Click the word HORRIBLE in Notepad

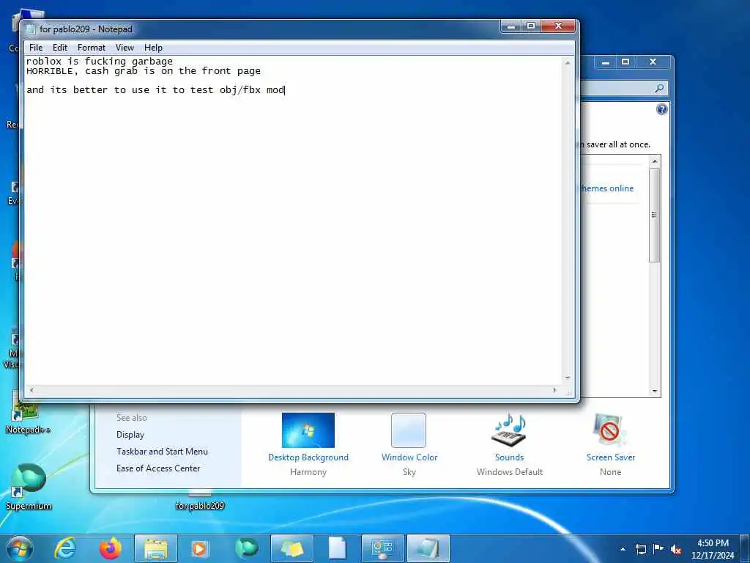click(50, 71)
